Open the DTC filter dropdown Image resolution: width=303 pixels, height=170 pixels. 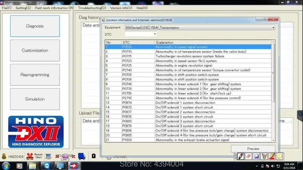tap(155, 34)
